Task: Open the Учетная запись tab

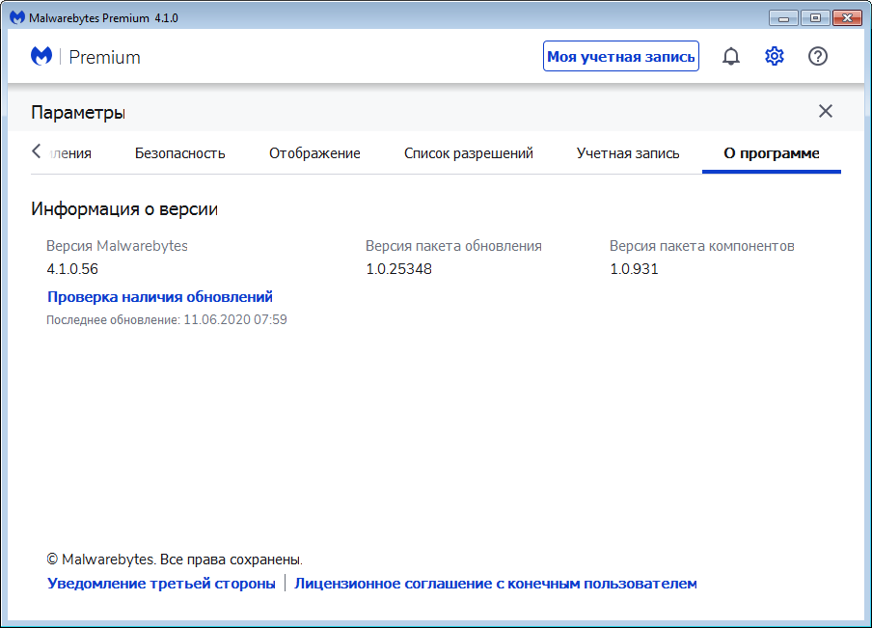Action: (628, 153)
